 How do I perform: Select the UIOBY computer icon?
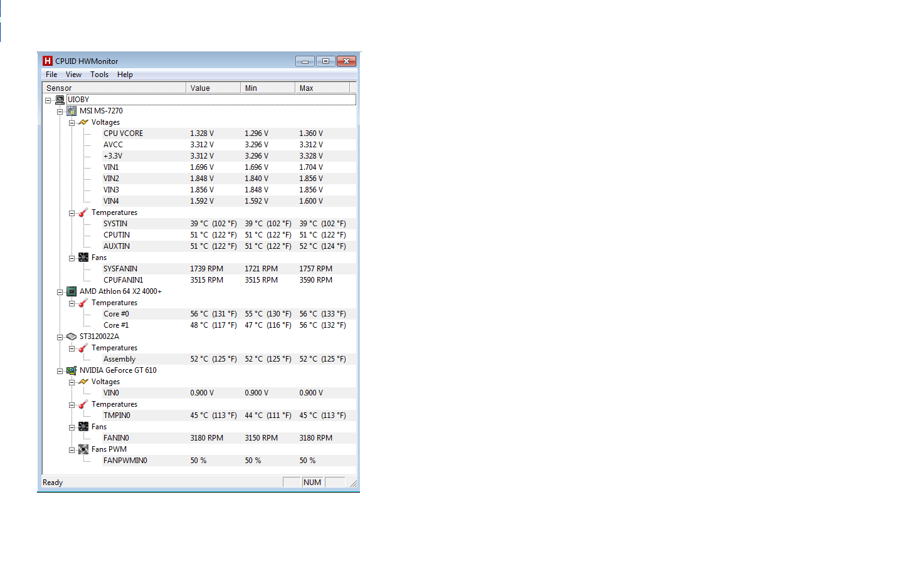tap(60, 100)
